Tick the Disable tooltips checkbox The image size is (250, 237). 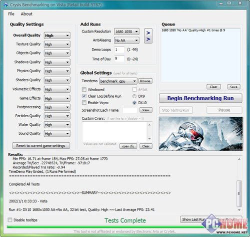pyautogui.click(x=10, y=220)
